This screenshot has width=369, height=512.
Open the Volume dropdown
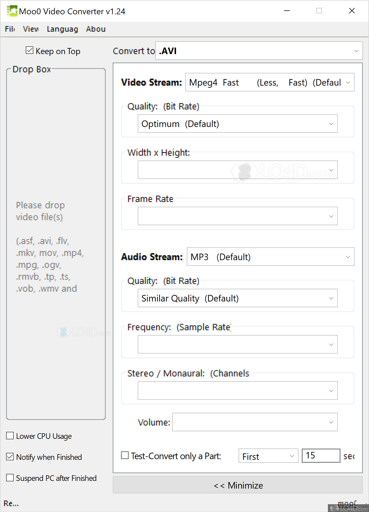pyautogui.click(x=255, y=422)
